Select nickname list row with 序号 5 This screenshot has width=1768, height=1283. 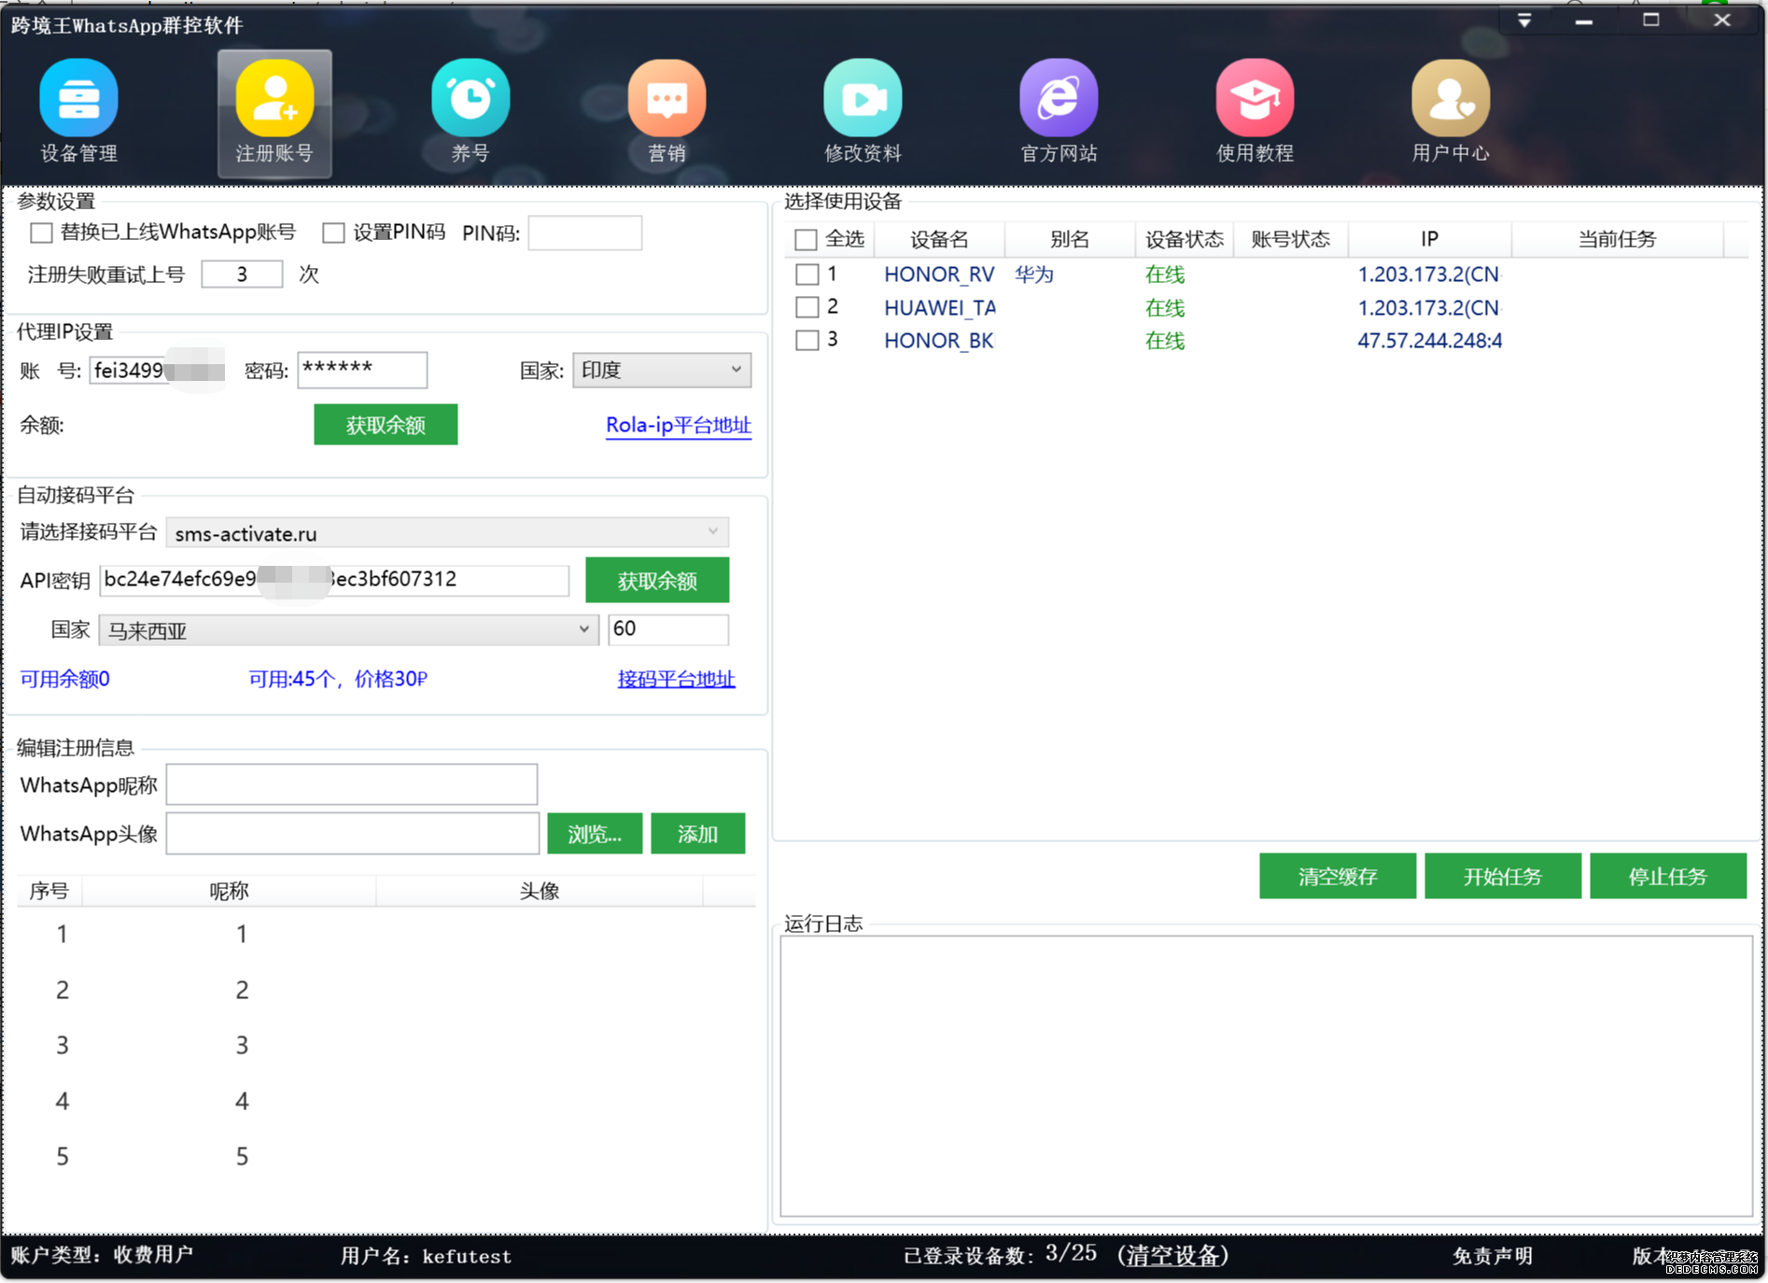(x=386, y=1157)
